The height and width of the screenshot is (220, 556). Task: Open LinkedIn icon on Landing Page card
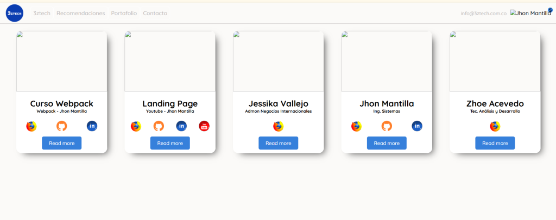[181, 126]
